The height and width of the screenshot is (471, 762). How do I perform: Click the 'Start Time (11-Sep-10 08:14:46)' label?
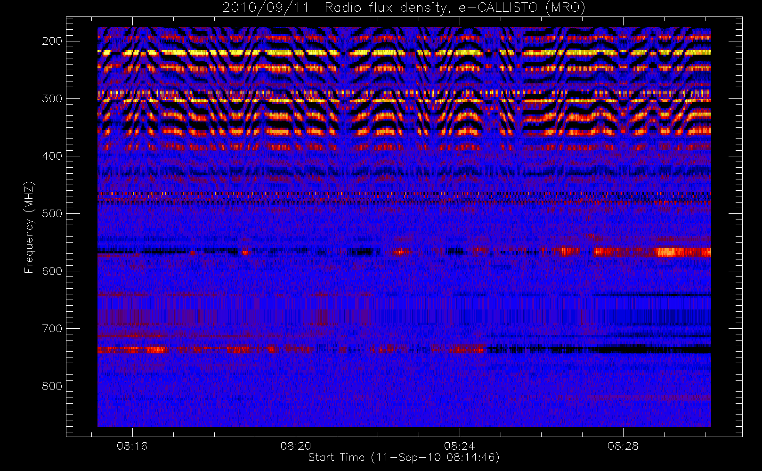tap(404, 457)
